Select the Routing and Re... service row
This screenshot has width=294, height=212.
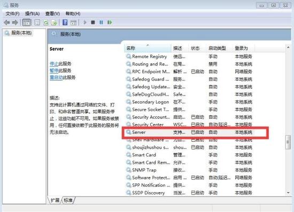click(189, 64)
